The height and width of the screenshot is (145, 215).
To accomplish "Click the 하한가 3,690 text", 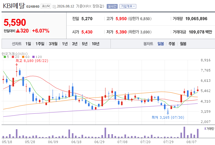I will point(140,32).
